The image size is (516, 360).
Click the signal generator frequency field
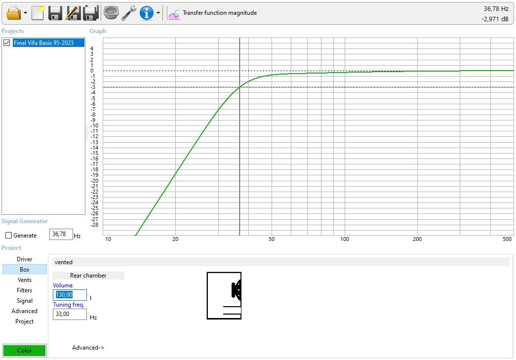[61, 234]
